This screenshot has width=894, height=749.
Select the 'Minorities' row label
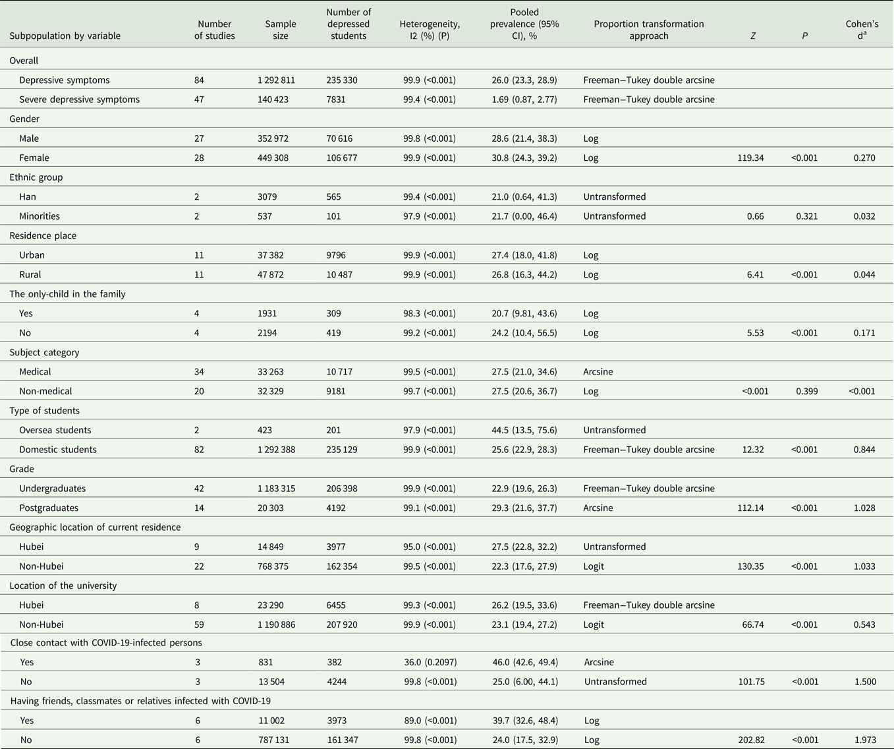click(x=40, y=216)
